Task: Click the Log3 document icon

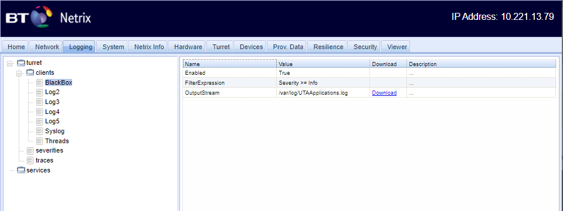Action: click(40, 102)
